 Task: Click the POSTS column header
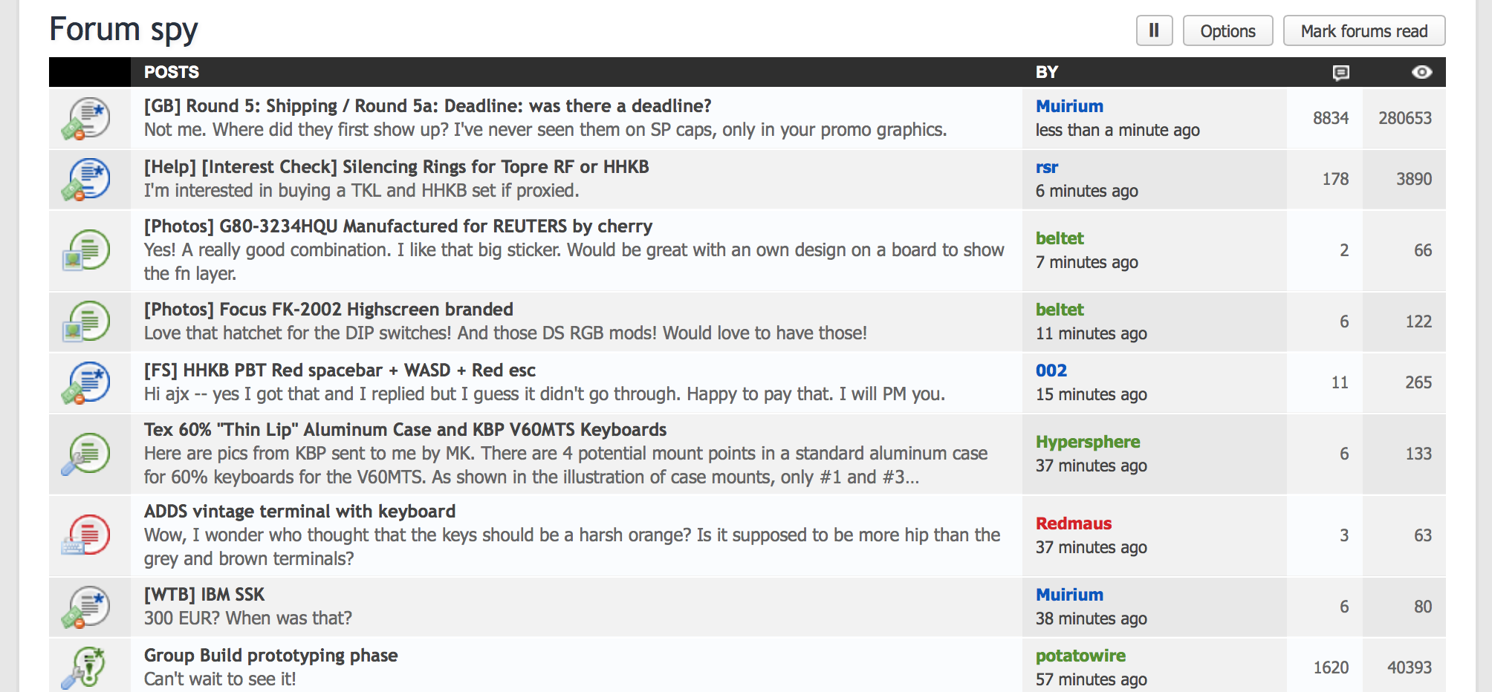[172, 72]
